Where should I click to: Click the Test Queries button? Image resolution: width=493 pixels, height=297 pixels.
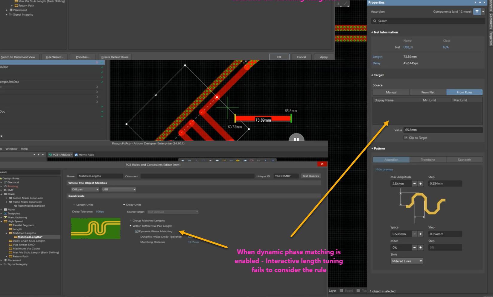tap(311, 176)
